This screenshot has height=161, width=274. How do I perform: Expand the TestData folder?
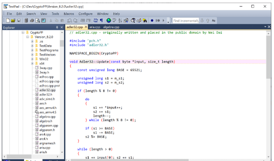(32, 46)
